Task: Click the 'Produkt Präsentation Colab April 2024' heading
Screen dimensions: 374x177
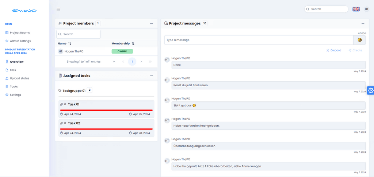Action: (x=20, y=51)
